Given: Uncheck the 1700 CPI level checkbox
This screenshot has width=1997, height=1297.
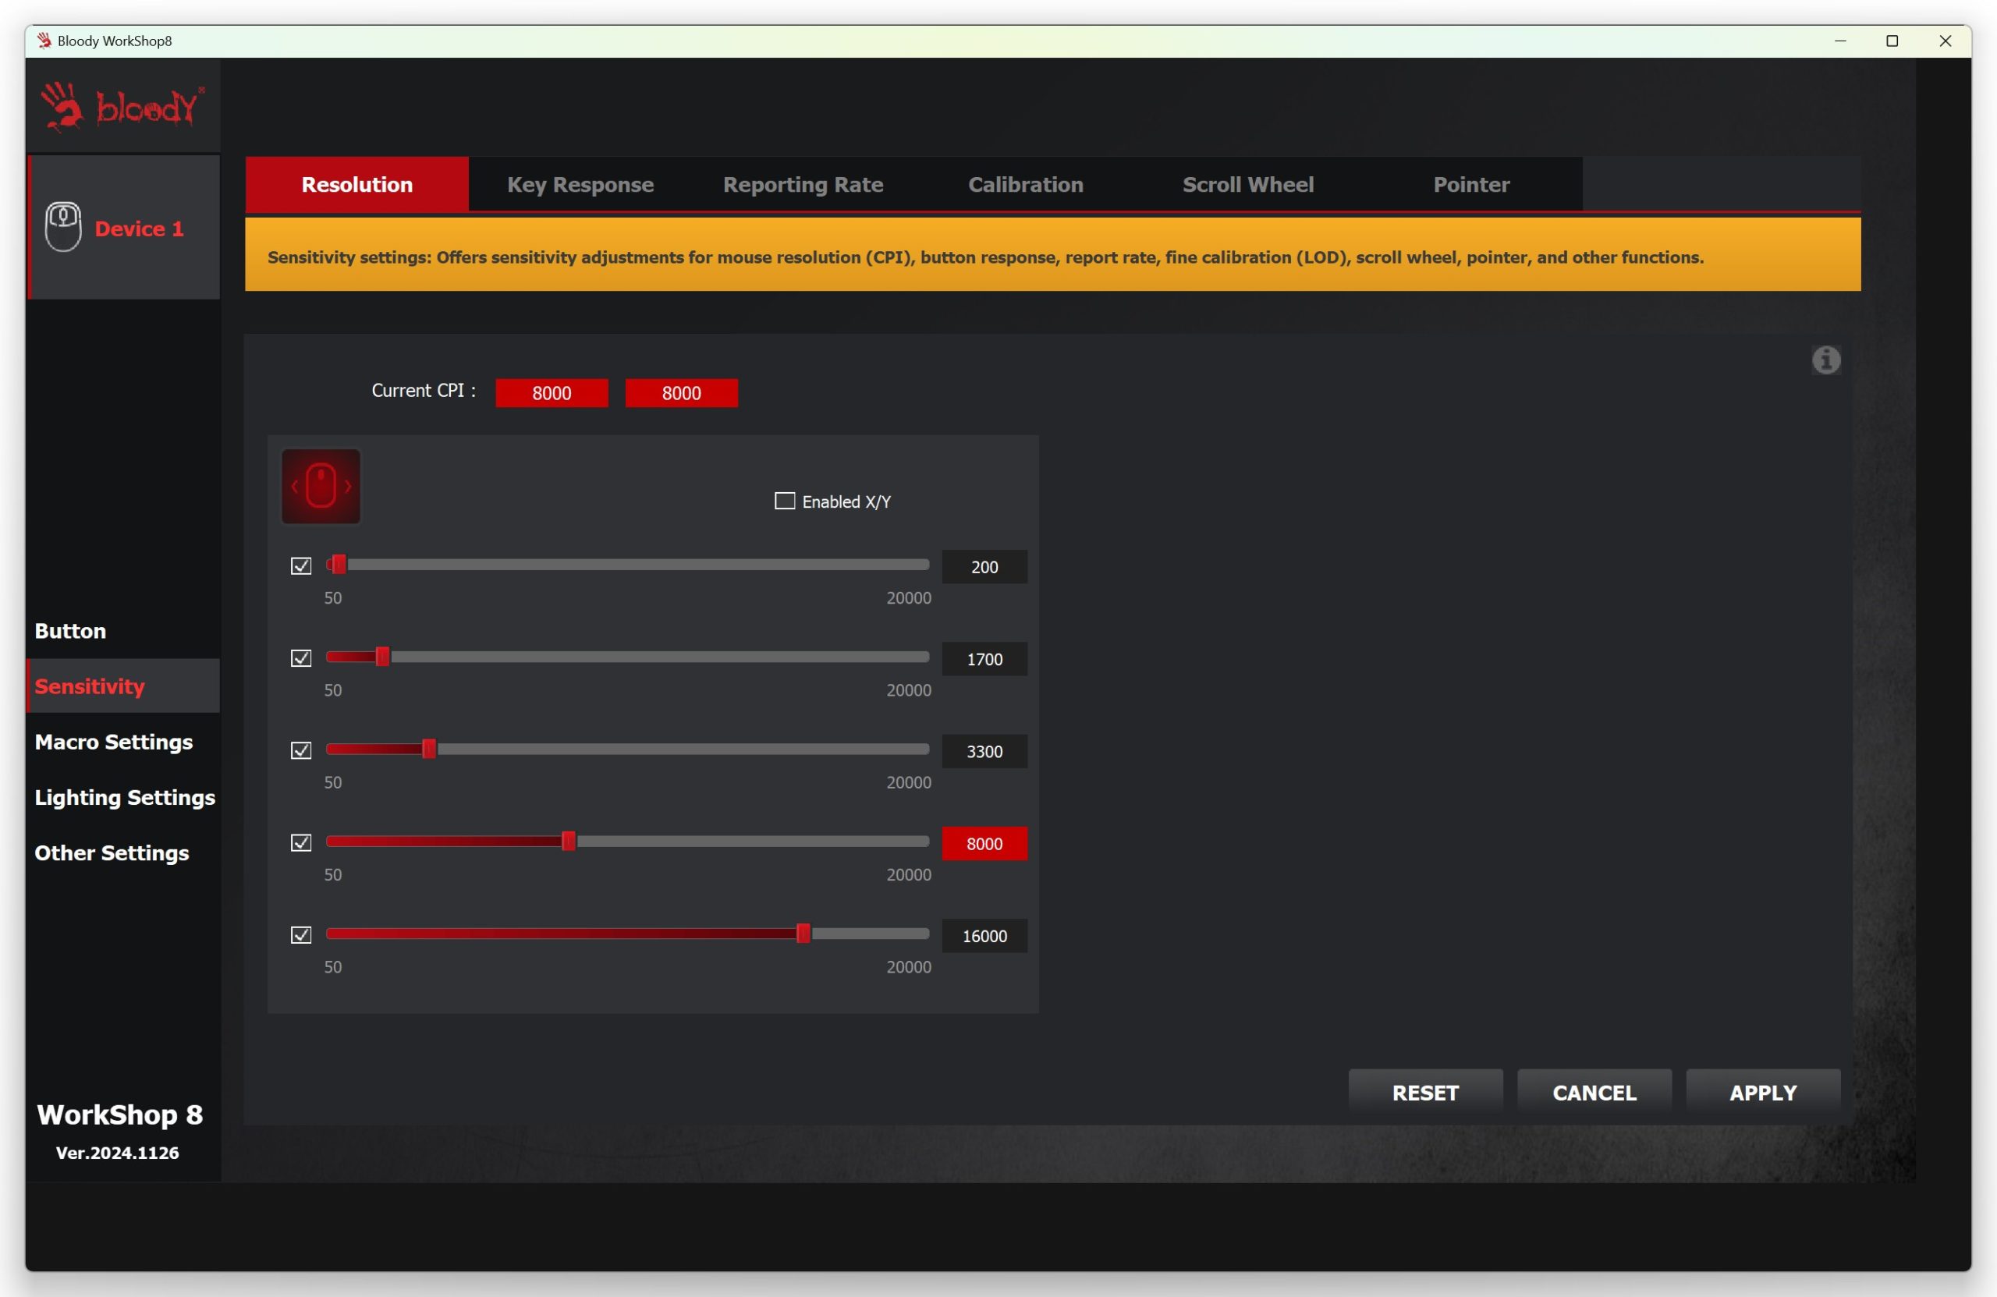Looking at the screenshot, I should click(301, 658).
